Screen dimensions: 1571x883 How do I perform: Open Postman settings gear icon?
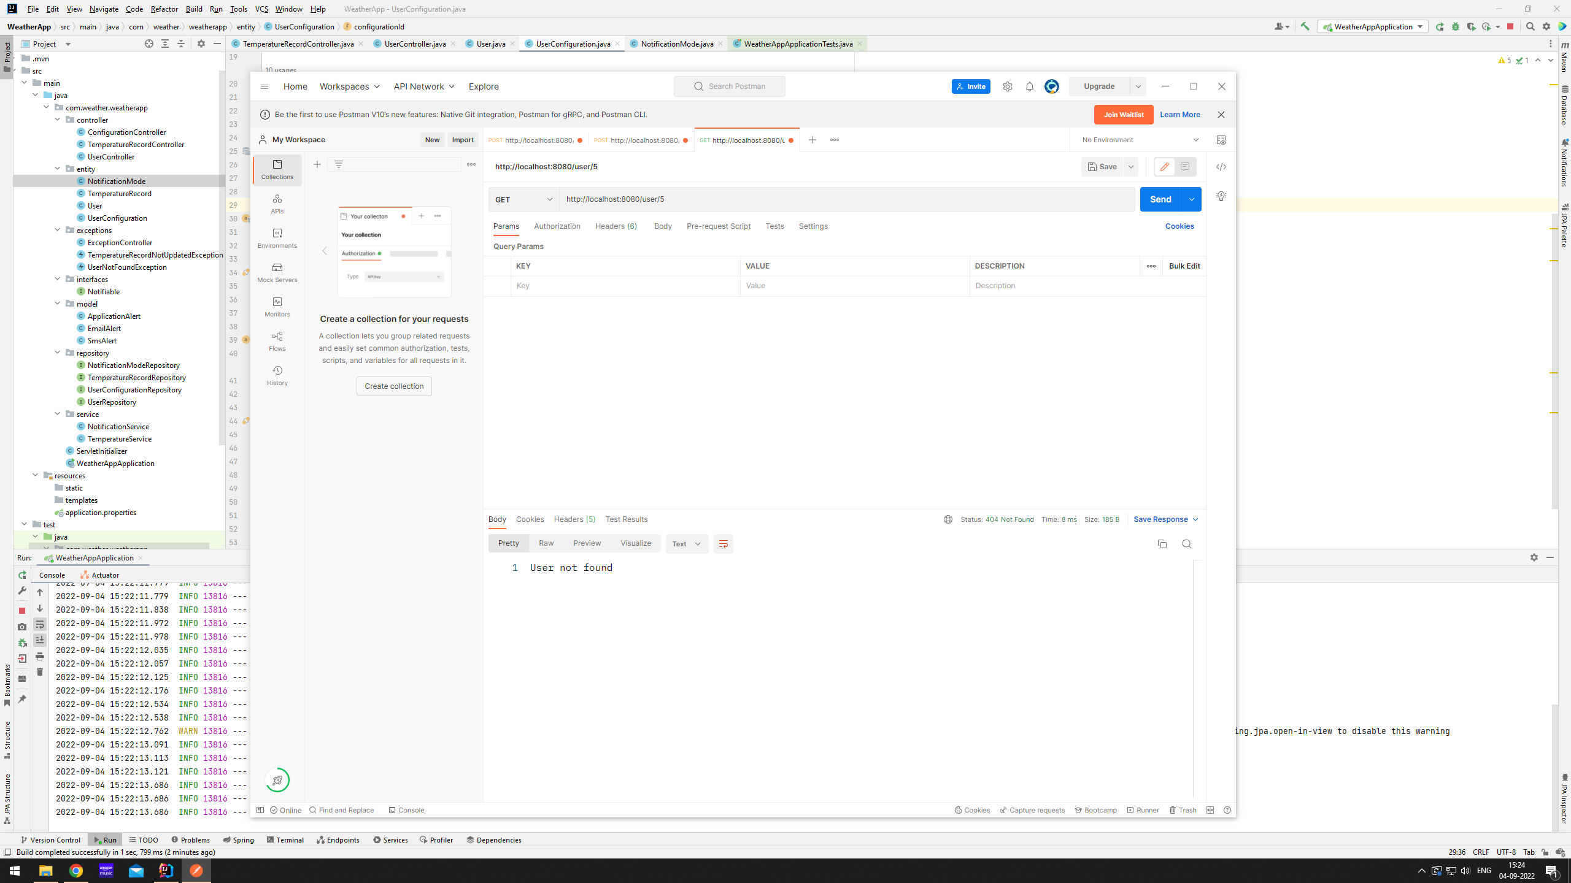1008,86
